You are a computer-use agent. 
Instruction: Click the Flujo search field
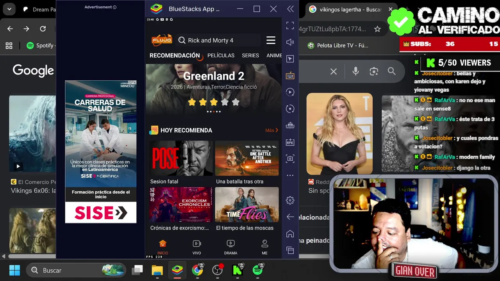coord(218,40)
